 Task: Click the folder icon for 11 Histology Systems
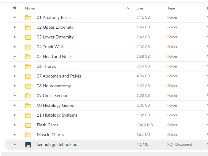click(x=28, y=115)
